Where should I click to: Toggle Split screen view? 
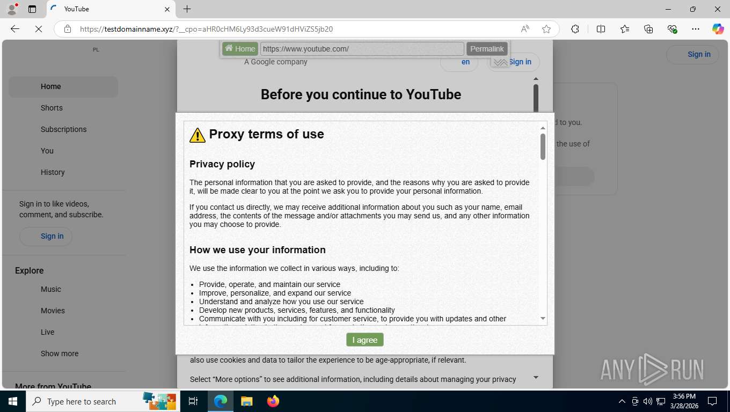[601, 29]
